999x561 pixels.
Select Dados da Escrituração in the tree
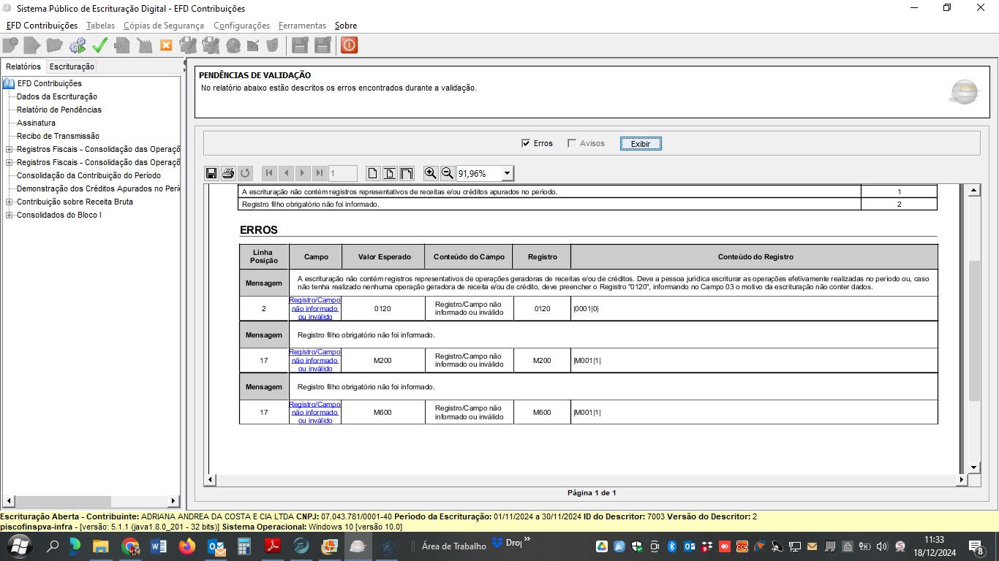[x=57, y=96]
